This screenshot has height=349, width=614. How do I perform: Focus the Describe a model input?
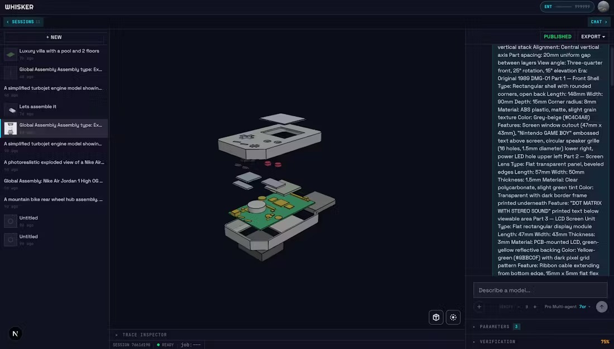pyautogui.click(x=540, y=290)
